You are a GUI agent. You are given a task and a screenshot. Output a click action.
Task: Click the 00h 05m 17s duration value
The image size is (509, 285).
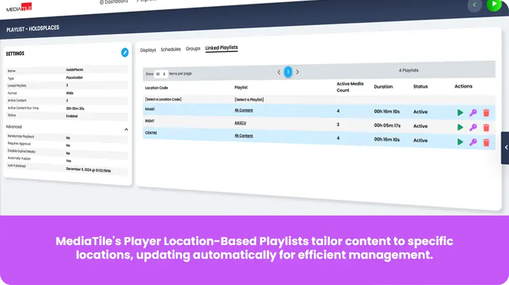[x=387, y=125]
